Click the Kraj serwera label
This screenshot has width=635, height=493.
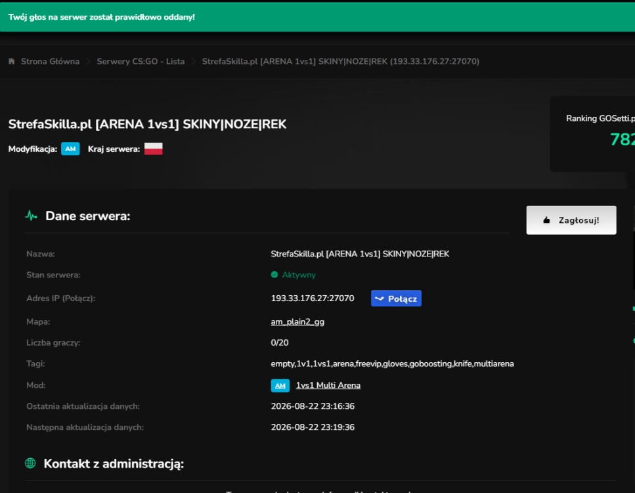point(114,149)
